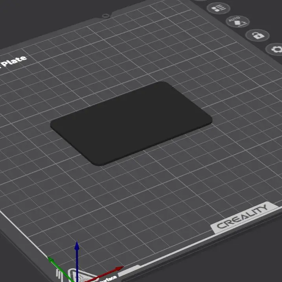Click the arrange objects icon on the plate
This screenshot has height=282, width=282.
pos(218,8)
